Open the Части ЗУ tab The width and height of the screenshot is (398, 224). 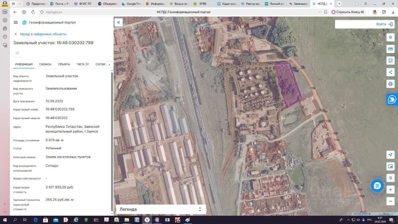click(x=83, y=64)
